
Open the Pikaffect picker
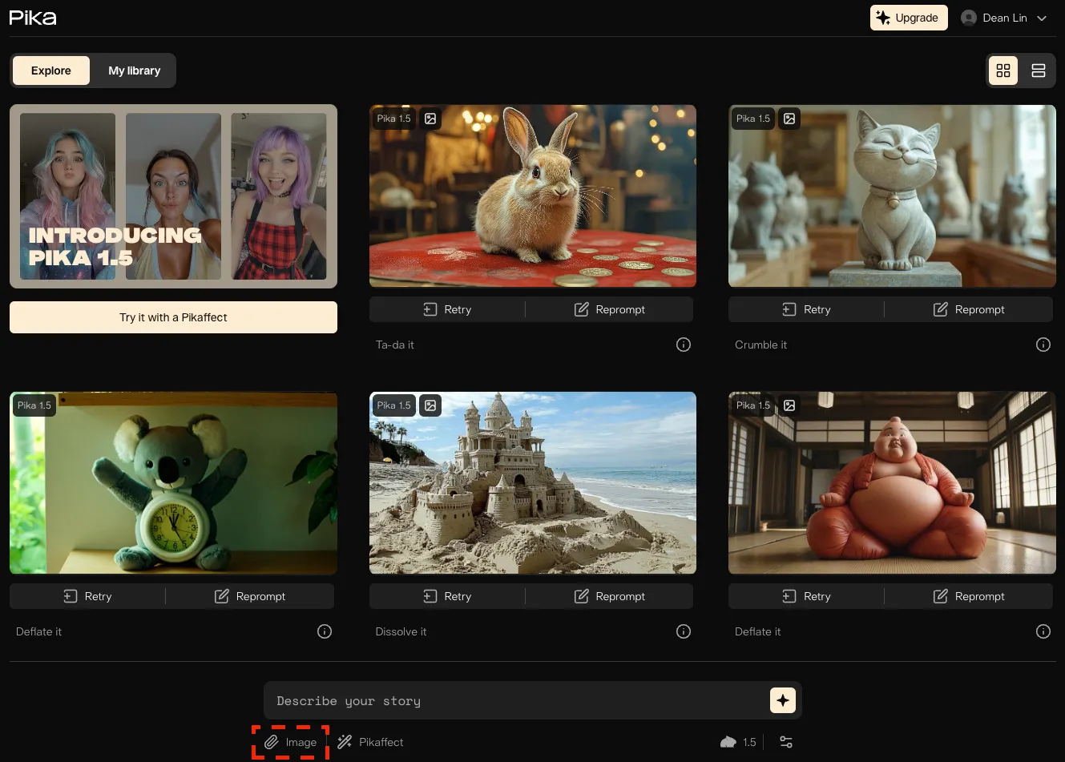pos(370,742)
